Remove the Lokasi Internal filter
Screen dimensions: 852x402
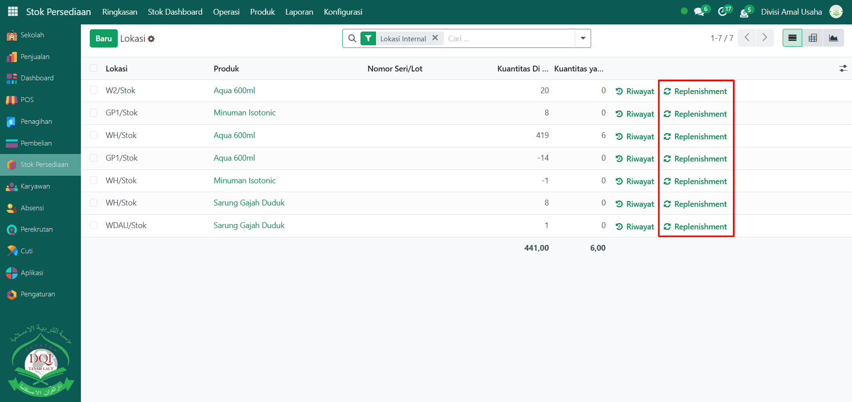(435, 38)
